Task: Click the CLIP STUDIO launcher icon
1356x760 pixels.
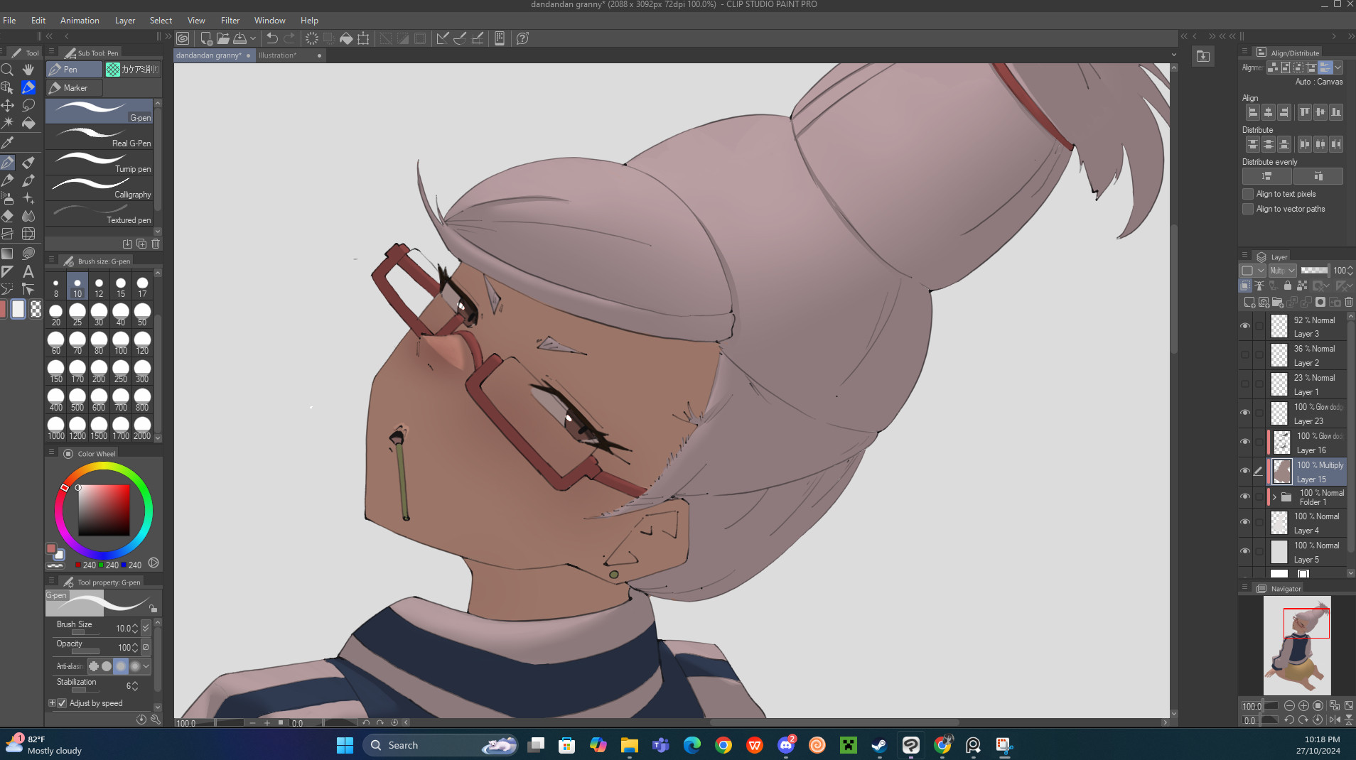Action: pos(183,38)
